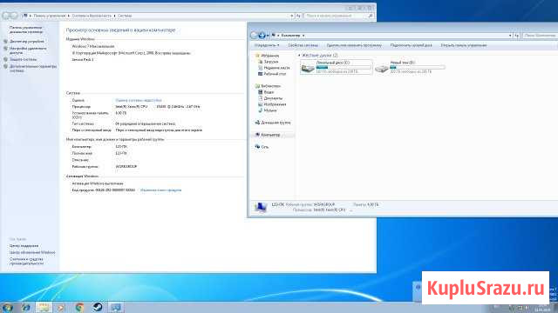
Task: Open the Organize dropdown menu in Explorer
Action: coord(267,45)
